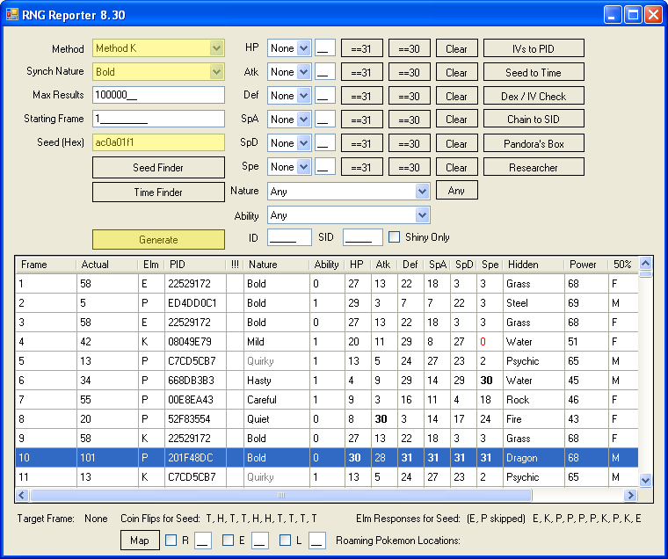Viewport: 668px width, 559px height.
Task: Select the frame 6 Hasty row
Action: coord(264,381)
